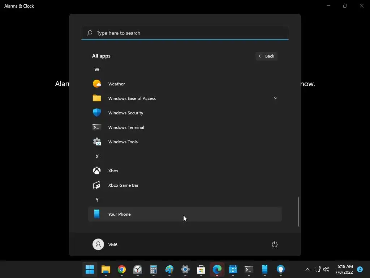Open Your Phone icon on the taskbar
The height and width of the screenshot is (278, 370).
[x=265, y=269]
